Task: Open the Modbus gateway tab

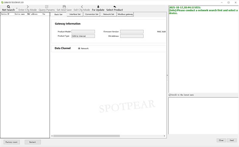Action: click(x=125, y=14)
